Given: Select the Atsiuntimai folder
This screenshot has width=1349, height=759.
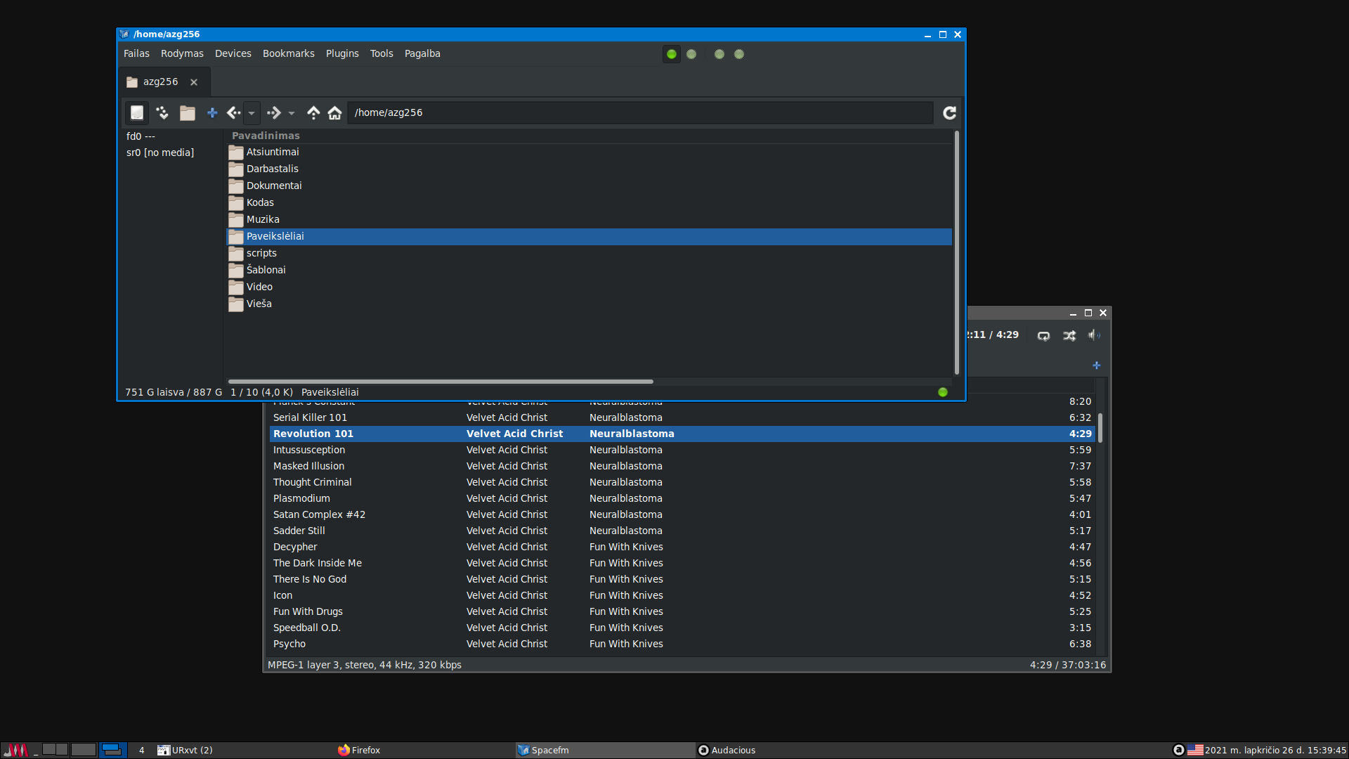Looking at the screenshot, I should click(x=589, y=152).
